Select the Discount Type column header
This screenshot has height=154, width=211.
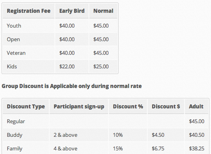point(26,106)
